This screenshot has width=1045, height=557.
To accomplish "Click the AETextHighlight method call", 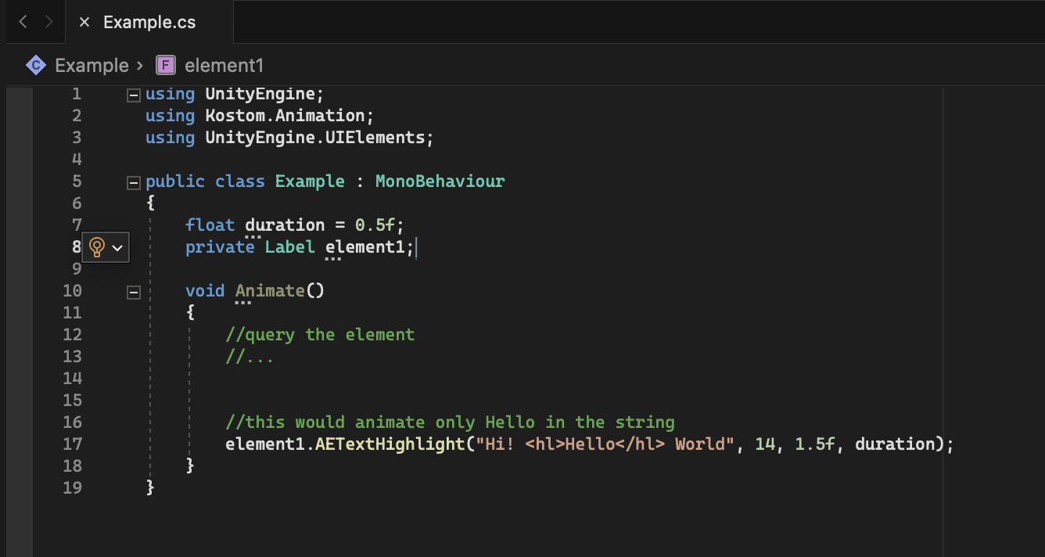I will [x=390, y=444].
